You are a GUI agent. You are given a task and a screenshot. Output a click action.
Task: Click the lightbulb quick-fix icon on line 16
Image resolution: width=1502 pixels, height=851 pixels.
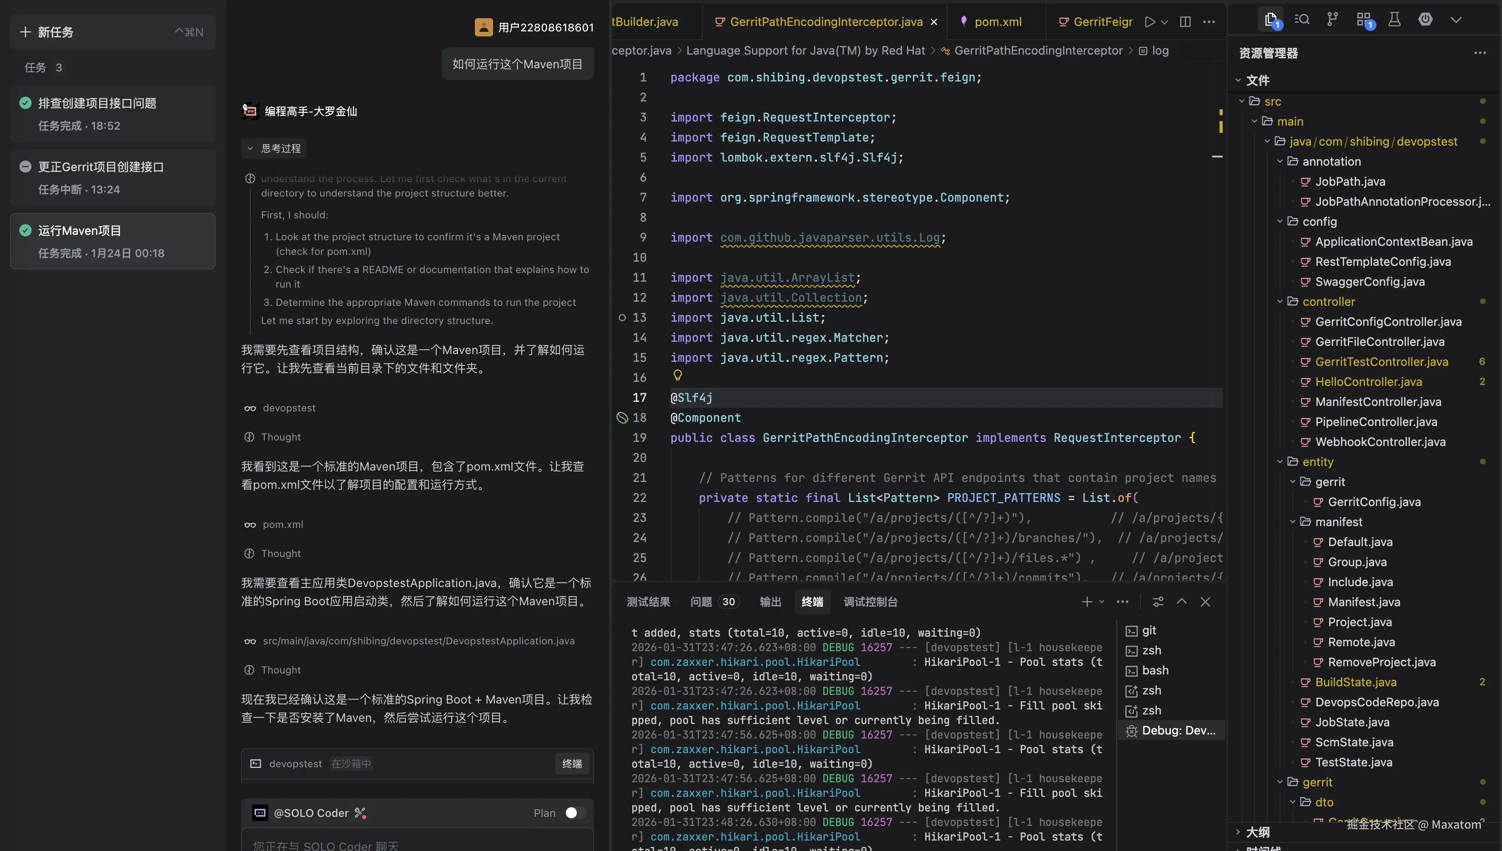(x=678, y=375)
